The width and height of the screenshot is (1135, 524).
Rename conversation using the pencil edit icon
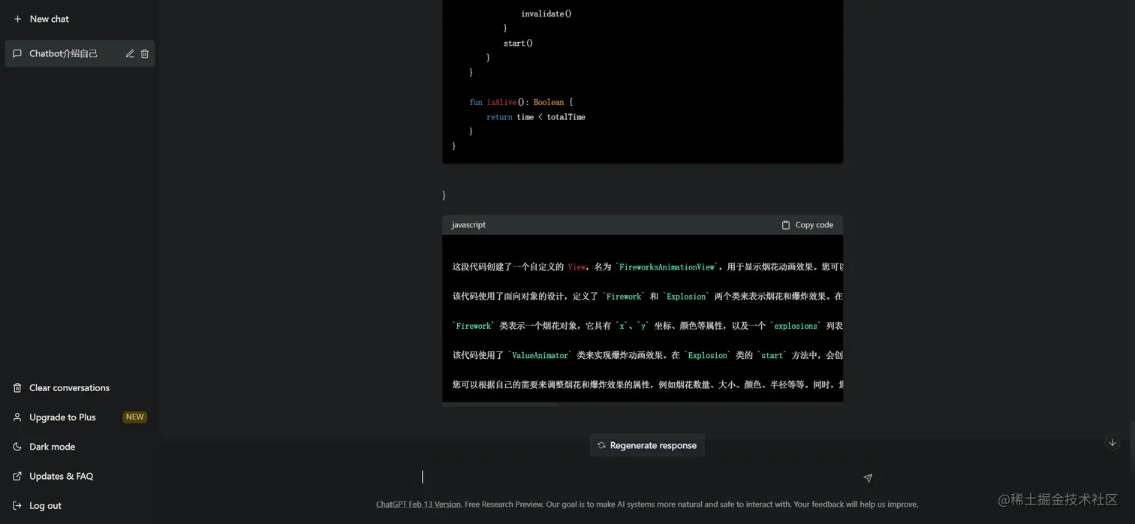(130, 53)
